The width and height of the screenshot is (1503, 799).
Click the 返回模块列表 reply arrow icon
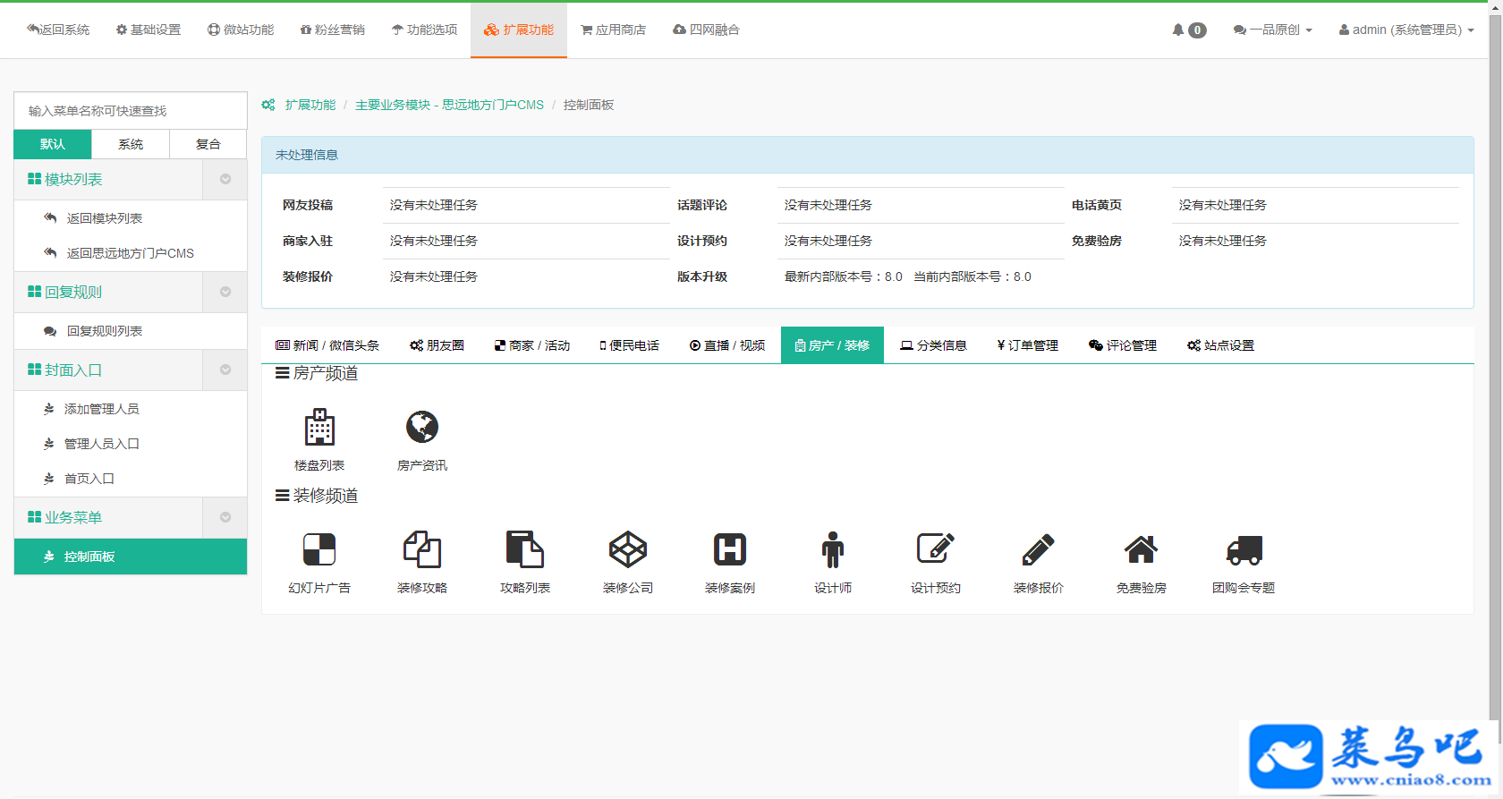(x=50, y=217)
